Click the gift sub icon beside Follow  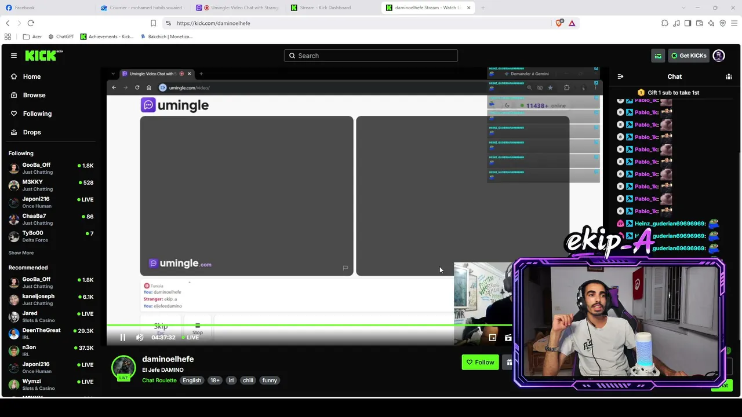pos(508,363)
